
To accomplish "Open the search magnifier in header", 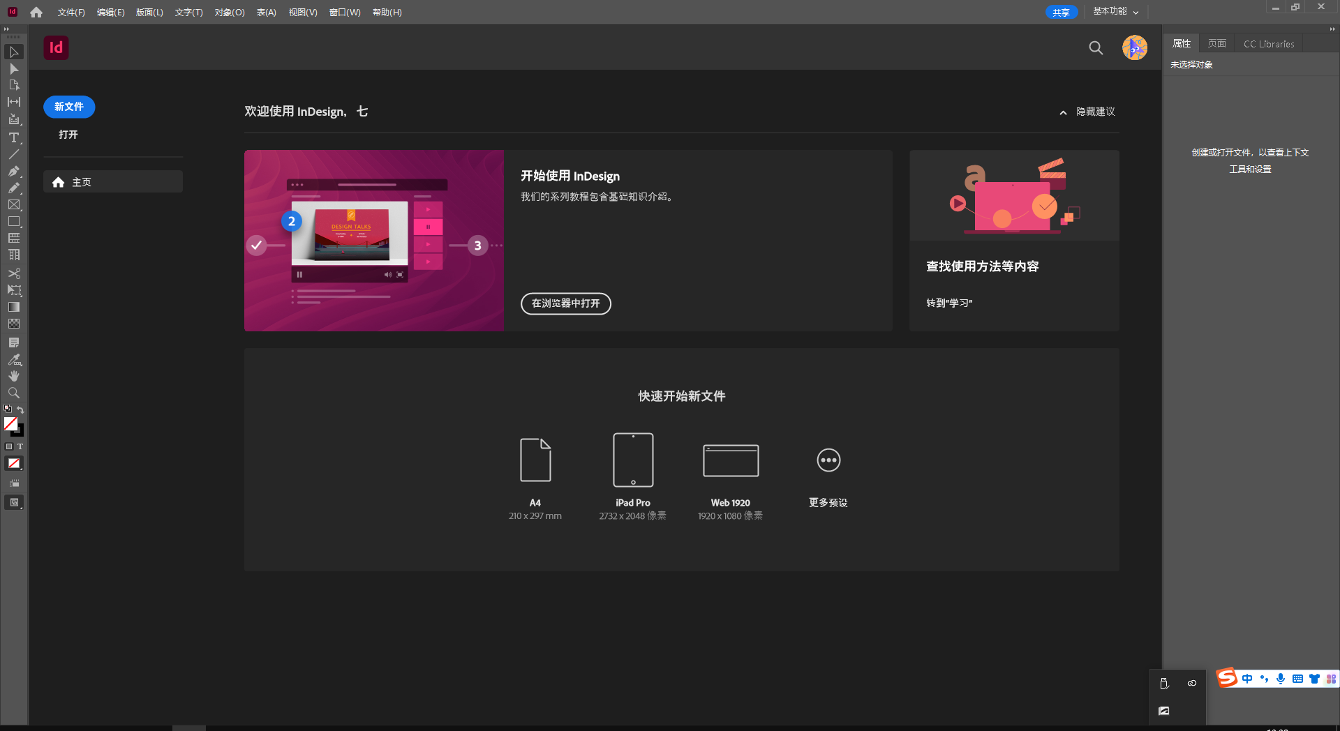I will coord(1096,47).
